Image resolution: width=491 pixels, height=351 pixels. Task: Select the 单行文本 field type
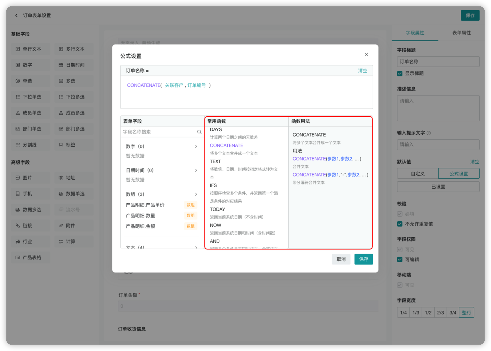coord(30,49)
